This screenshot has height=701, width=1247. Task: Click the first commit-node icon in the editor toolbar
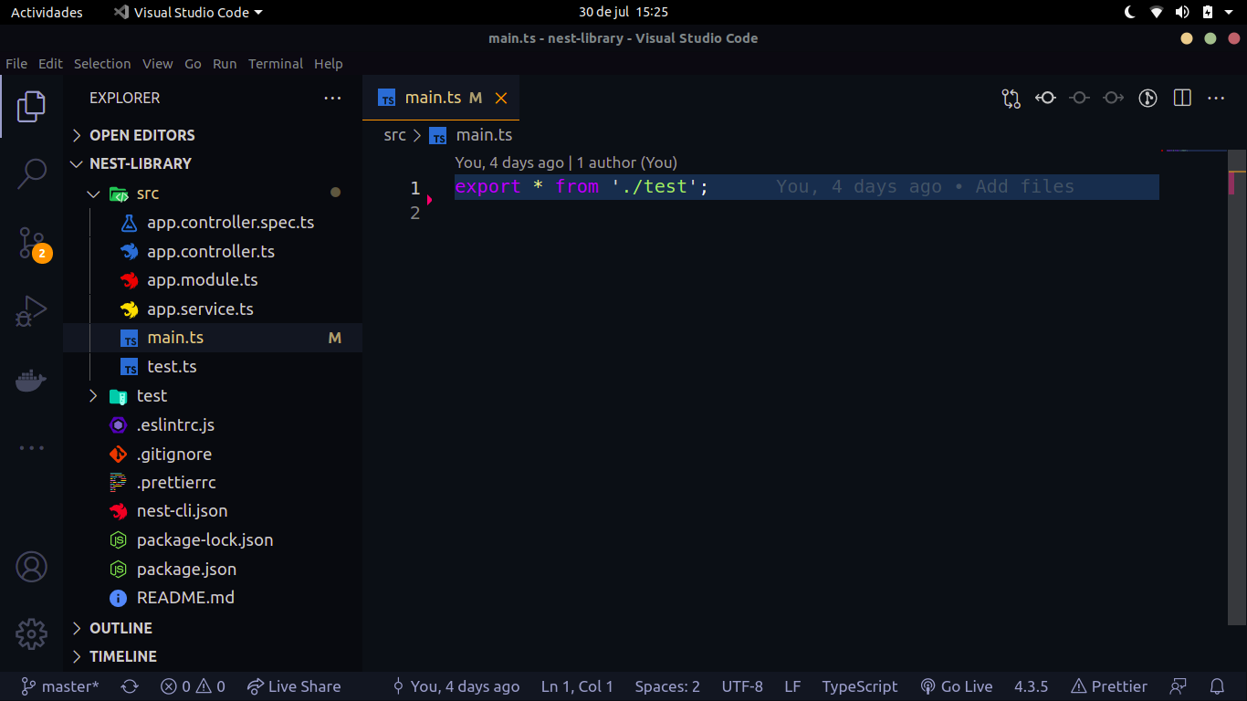coord(1045,98)
